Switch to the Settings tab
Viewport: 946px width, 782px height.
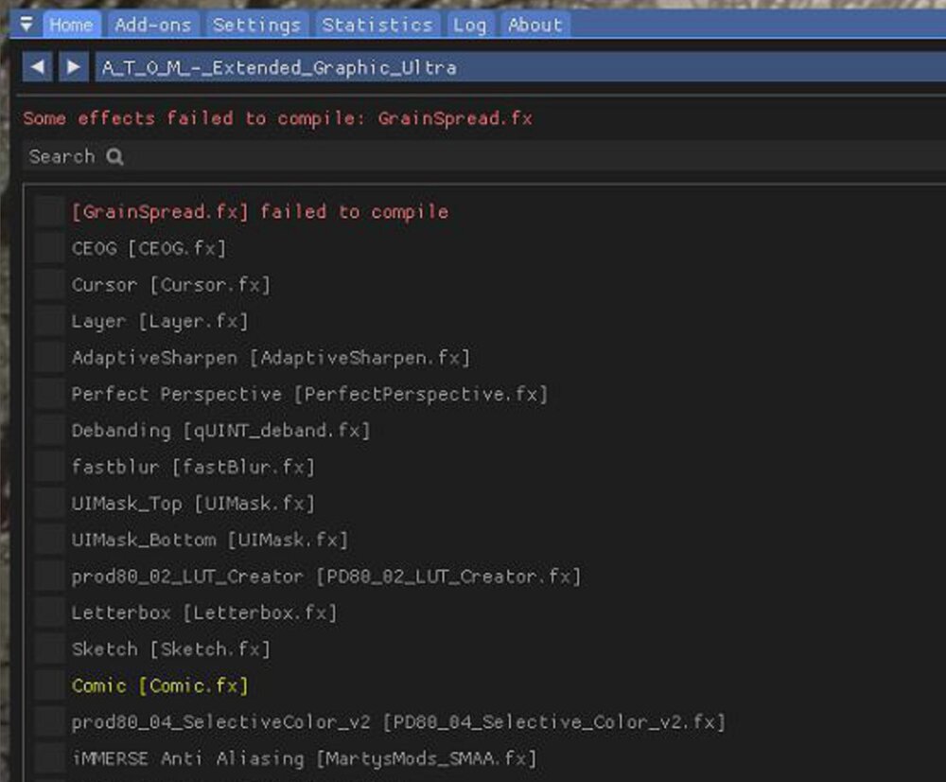coord(256,25)
